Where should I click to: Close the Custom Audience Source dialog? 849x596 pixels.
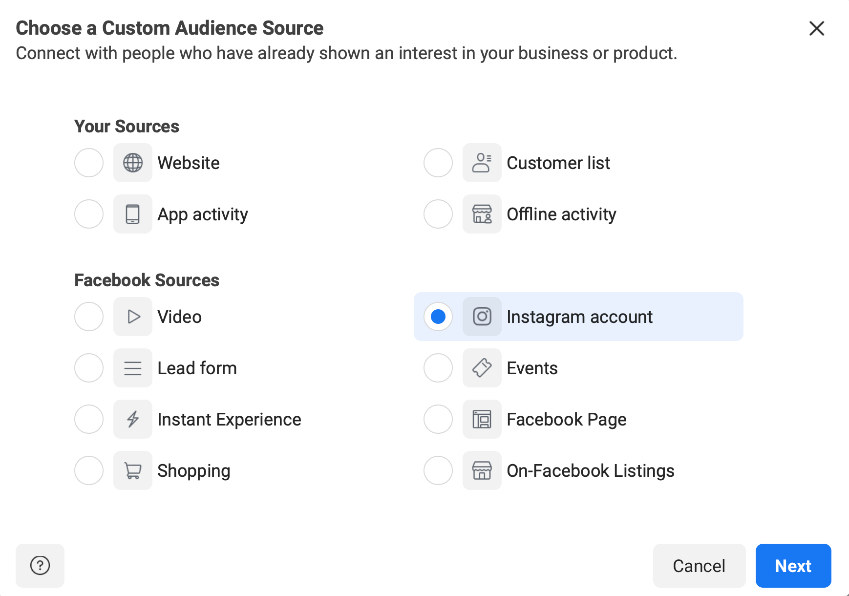click(x=817, y=28)
